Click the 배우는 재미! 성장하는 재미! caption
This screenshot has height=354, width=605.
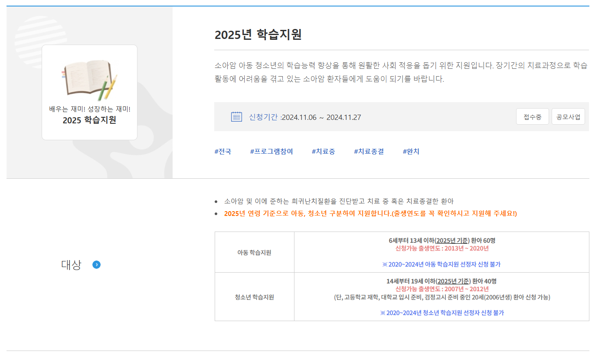[x=89, y=109]
